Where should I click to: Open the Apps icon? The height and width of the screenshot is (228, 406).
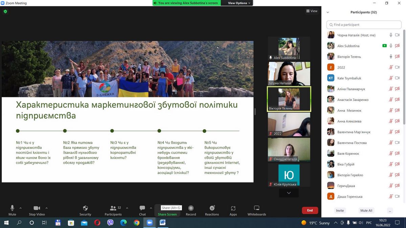233,208
